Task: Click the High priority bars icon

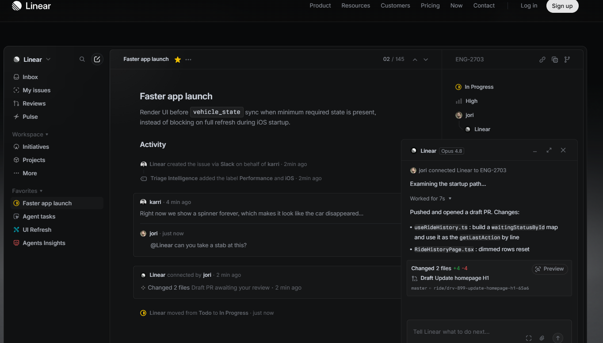Action: pos(458,101)
